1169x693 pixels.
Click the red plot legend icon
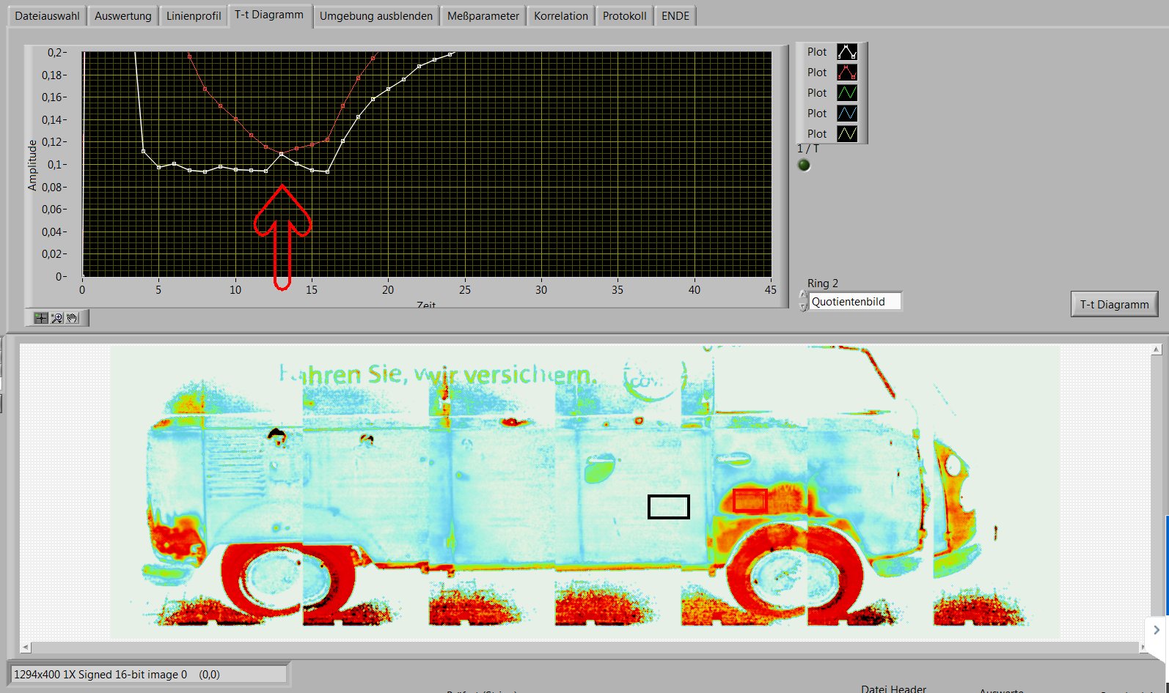(x=847, y=73)
